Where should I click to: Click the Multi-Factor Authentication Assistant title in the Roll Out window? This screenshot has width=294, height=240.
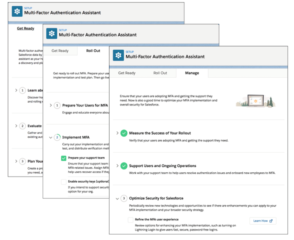pyautogui.click(x=98, y=35)
